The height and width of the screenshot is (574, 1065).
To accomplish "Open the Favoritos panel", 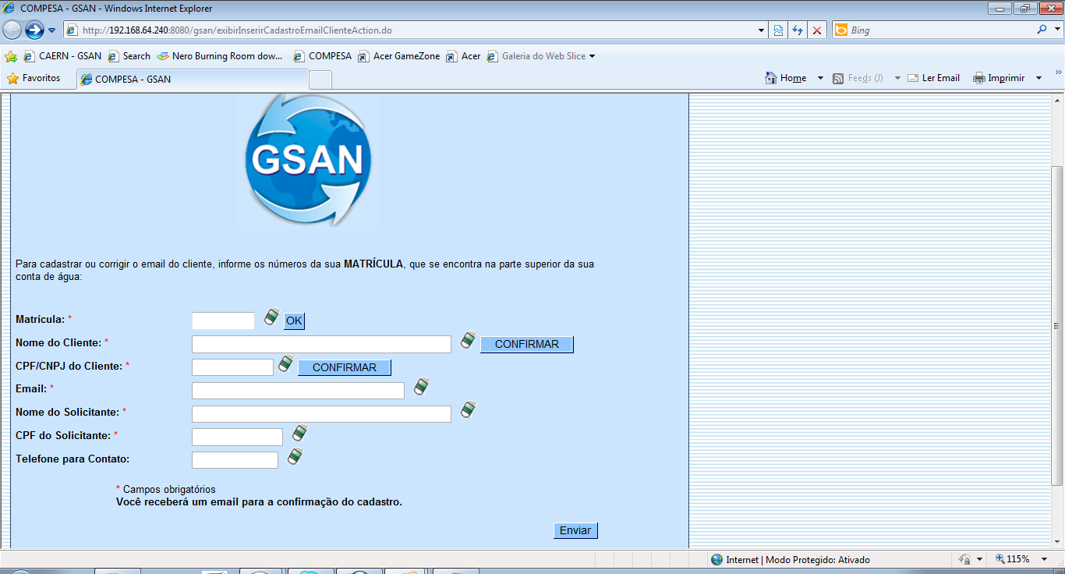I will pyautogui.click(x=34, y=78).
